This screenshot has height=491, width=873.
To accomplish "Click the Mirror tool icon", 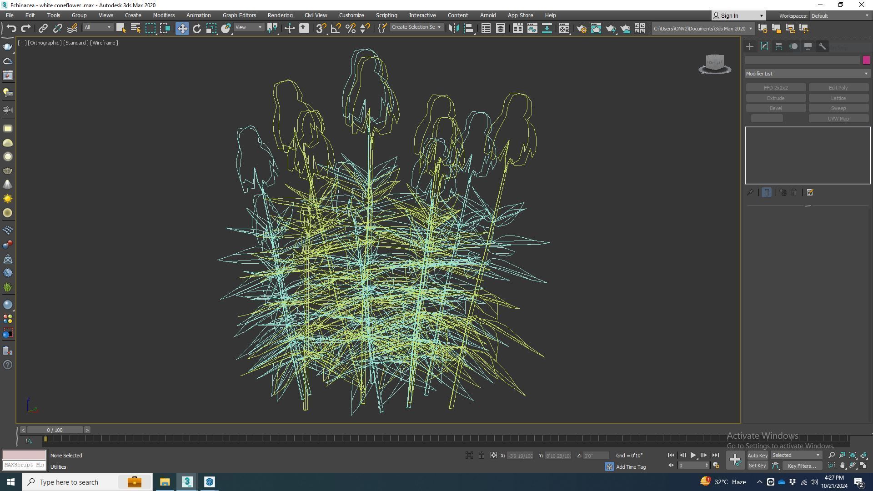I will [453, 29].
